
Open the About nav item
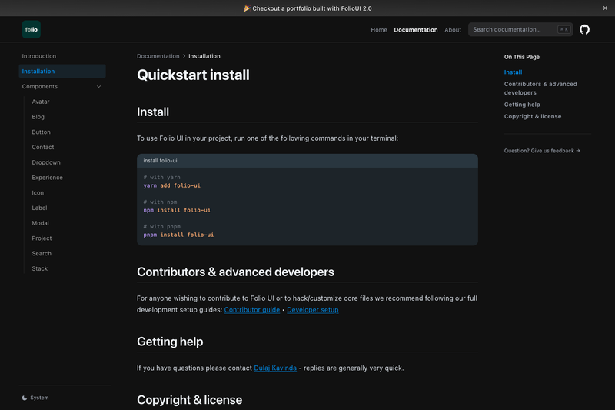[453, 30]
